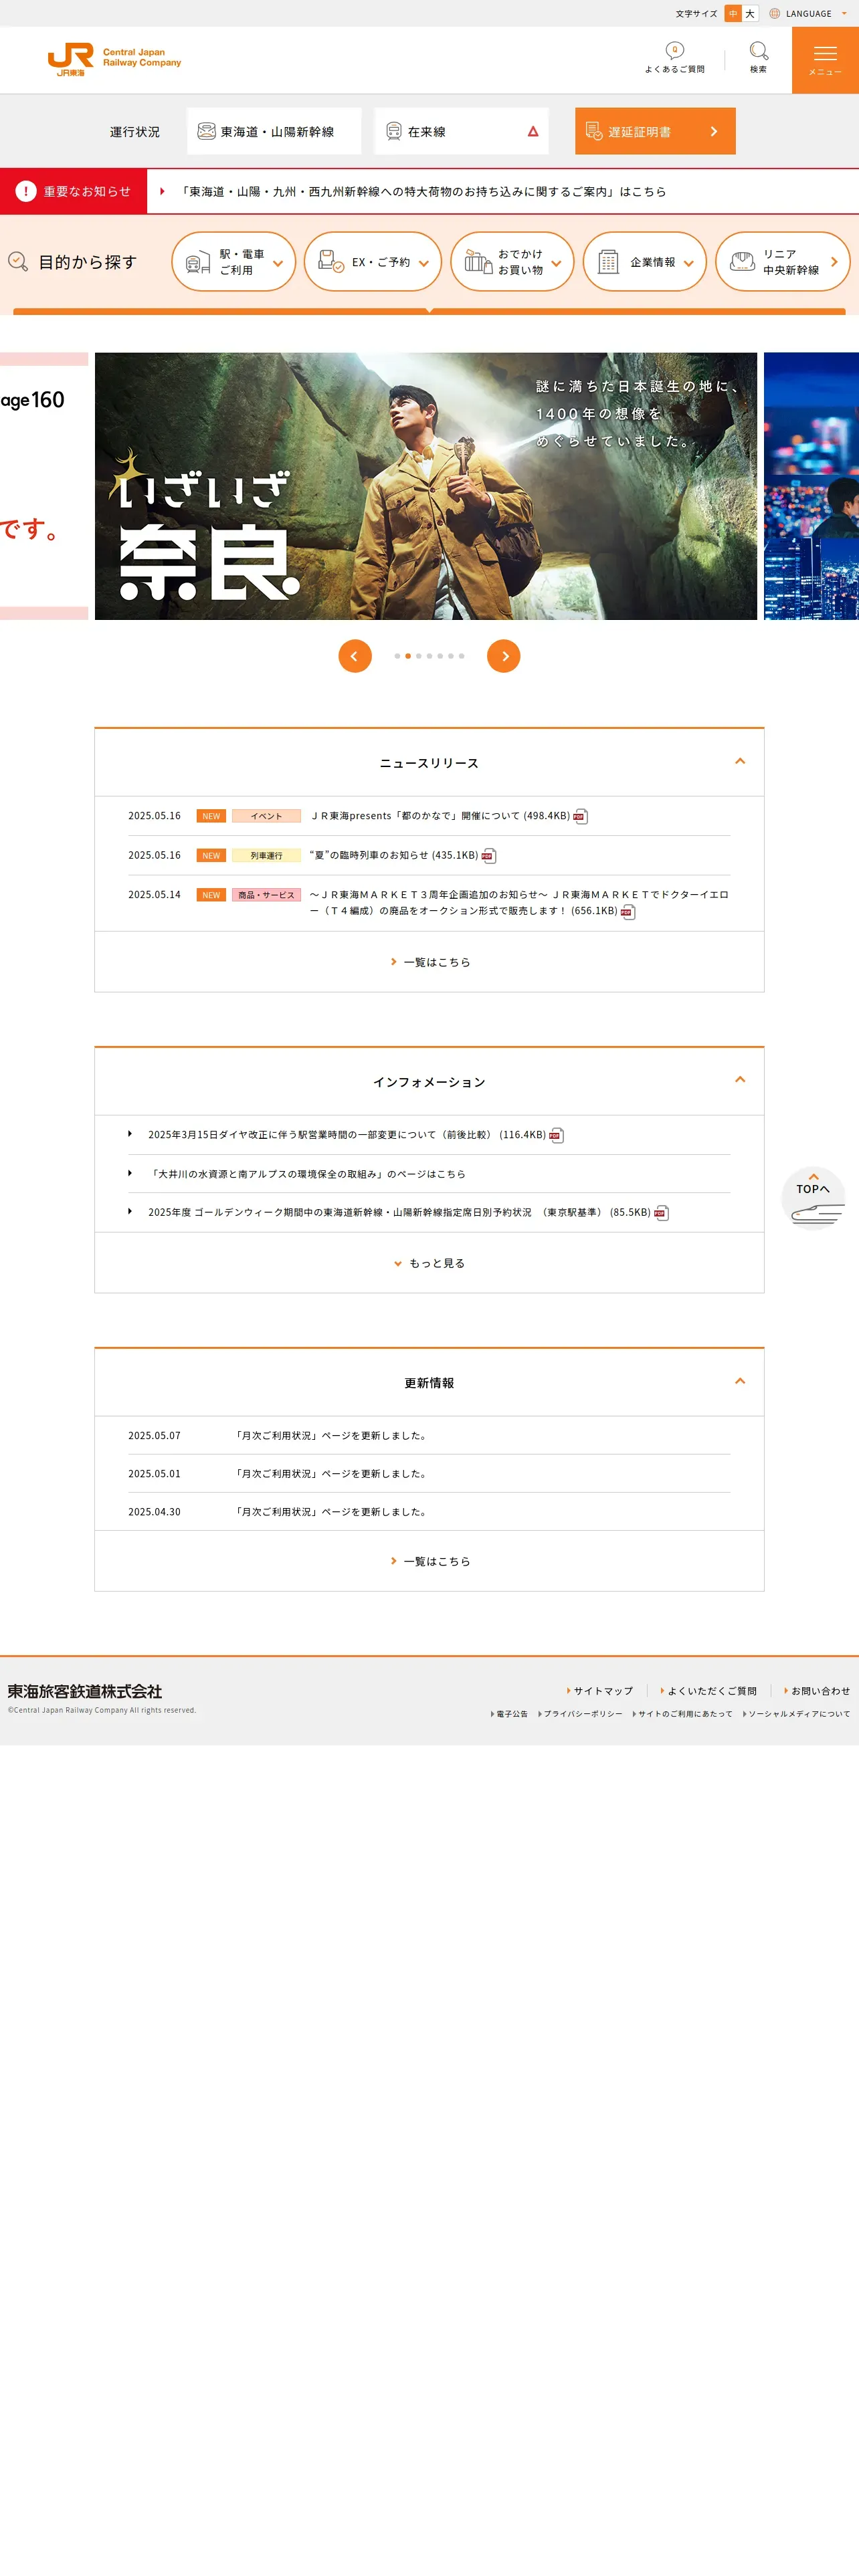Open the magnifier search icon 検索
This screenshot has height=2576, width=859.
pos(758,58)
